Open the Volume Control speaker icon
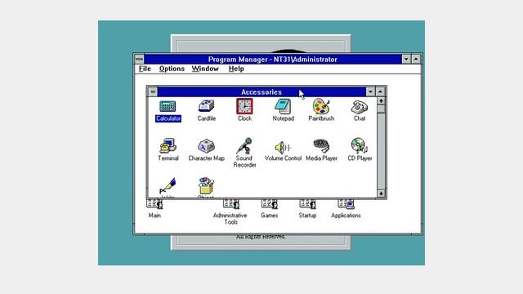 (283, 147)
